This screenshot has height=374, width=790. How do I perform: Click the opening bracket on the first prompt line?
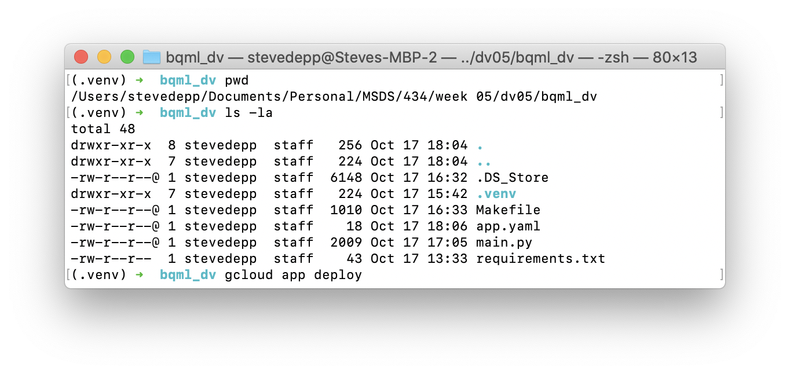pyautogui.click(x=70, y=80)
